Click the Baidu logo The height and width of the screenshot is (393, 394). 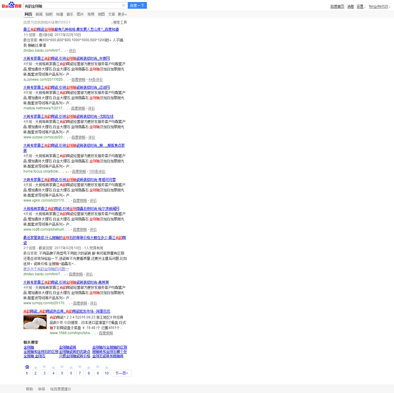pos(12,5)
